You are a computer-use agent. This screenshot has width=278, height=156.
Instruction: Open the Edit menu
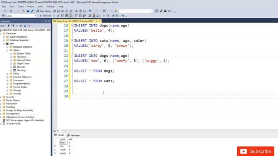(x=4, y=6)
